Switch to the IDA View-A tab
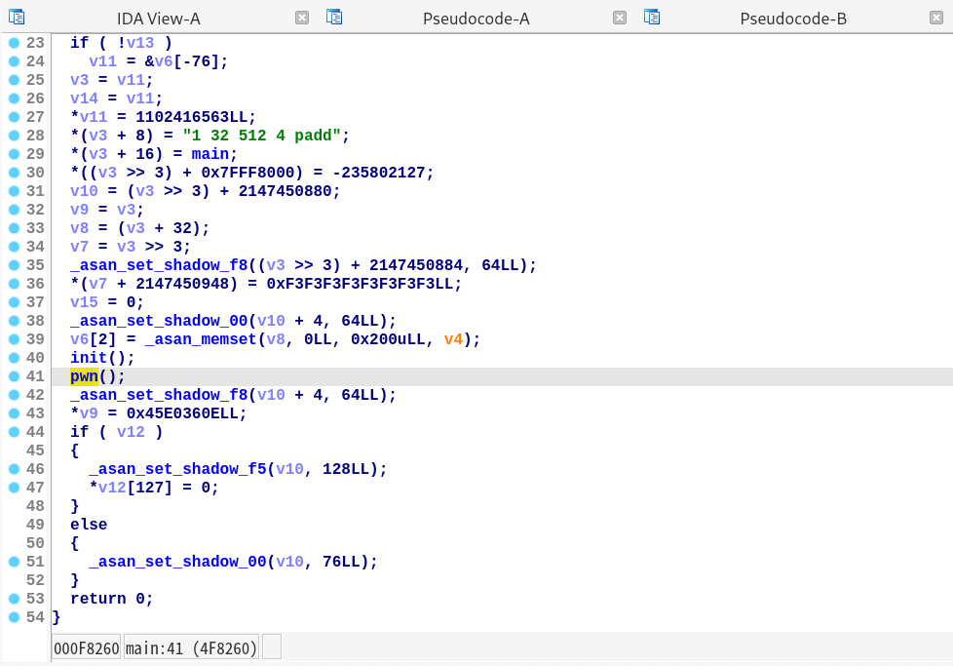This screenshot has width=953, height=666. (x=158, y=19)
